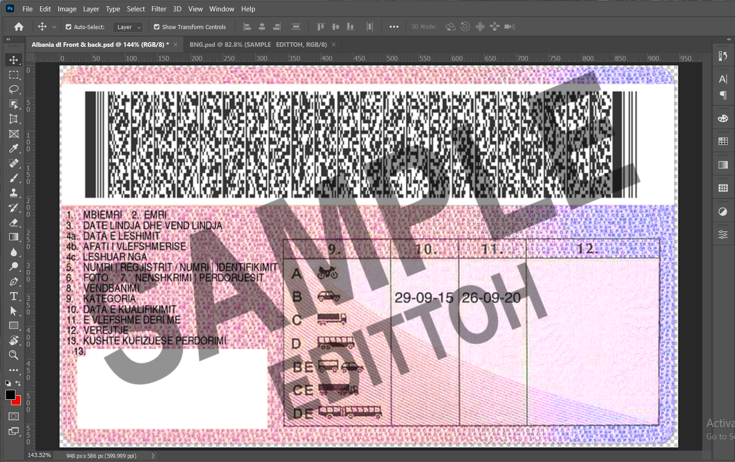Screen dimensions: 735x462
Task: Toggle Show Transform Controls checkbox
Action: 157,27
